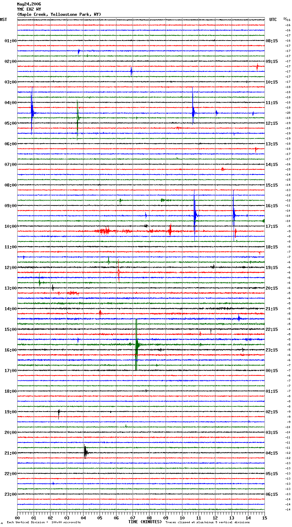Click the 19:15 UTC row label
This screenshot has height=527, width=292.
tap(272, 268)
